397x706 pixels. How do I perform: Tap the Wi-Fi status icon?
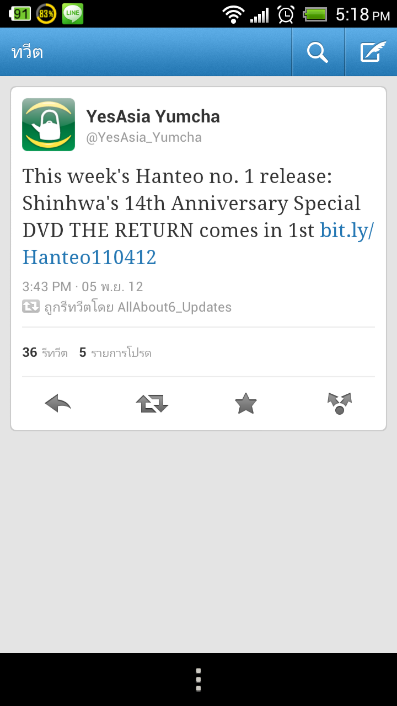click(234, 14)
